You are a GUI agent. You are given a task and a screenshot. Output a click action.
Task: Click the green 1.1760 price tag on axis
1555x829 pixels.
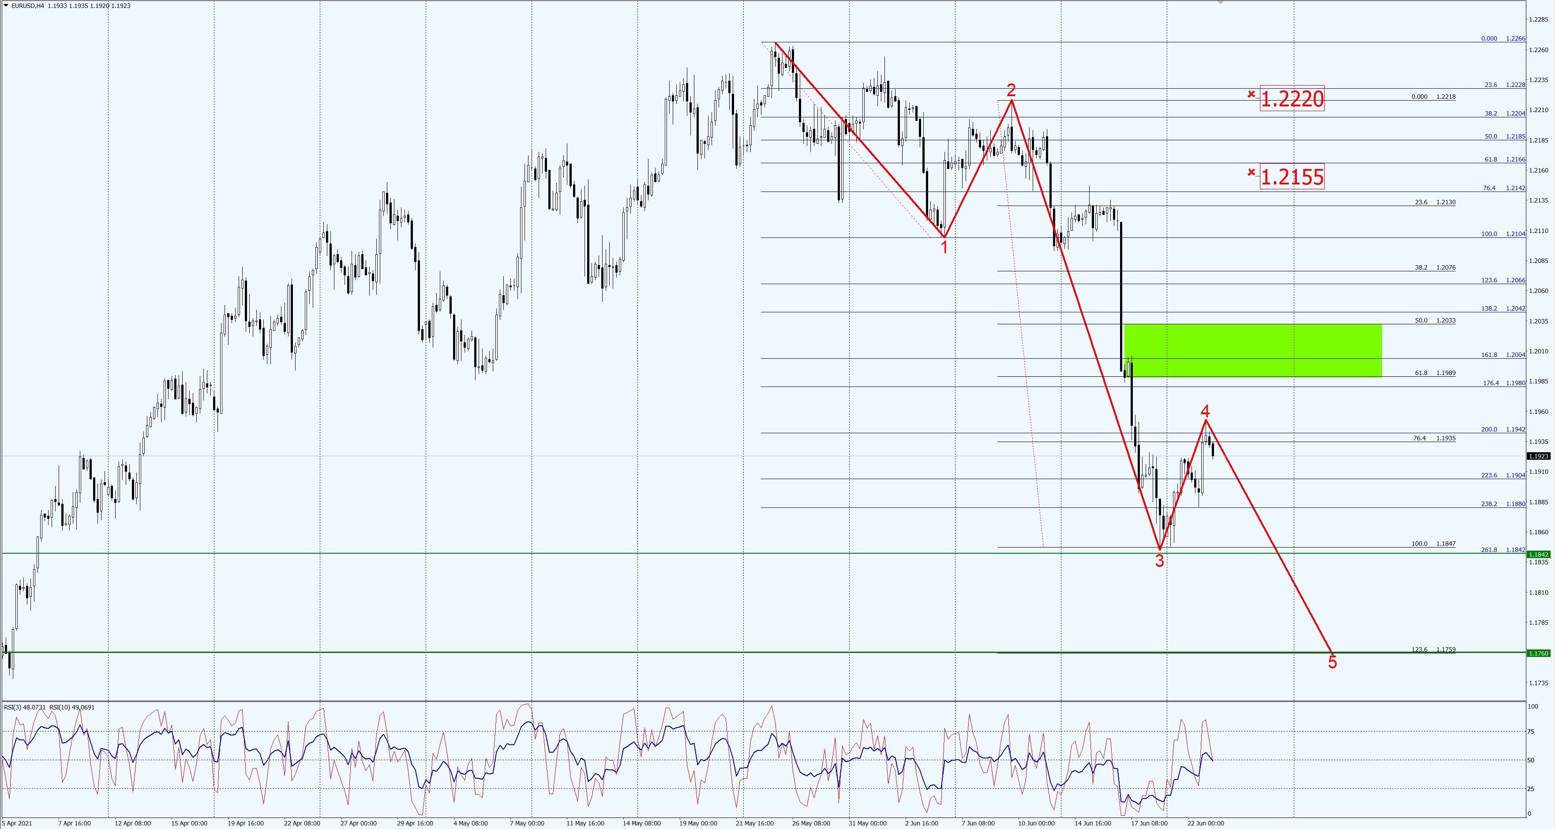coord(1539,653)
